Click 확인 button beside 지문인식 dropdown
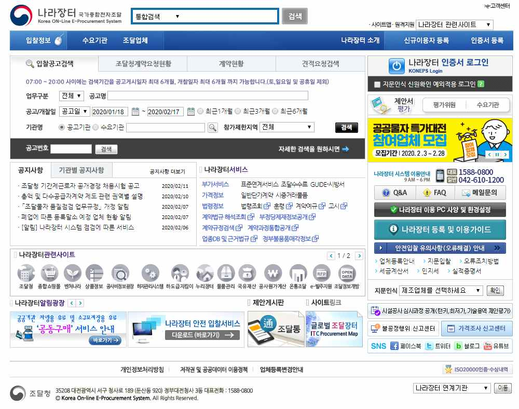 point(495,291)
